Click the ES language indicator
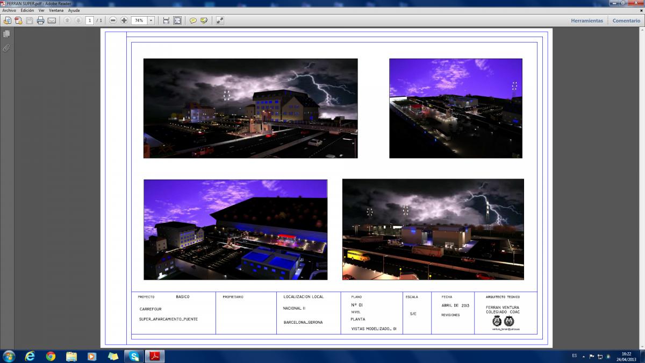 coord(575,356)
